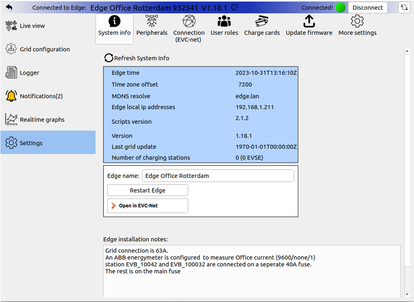The width and height of the screenshot is (414, 302).
Task: Open this Edge in EVC-Net
Action: pos(147,205)
